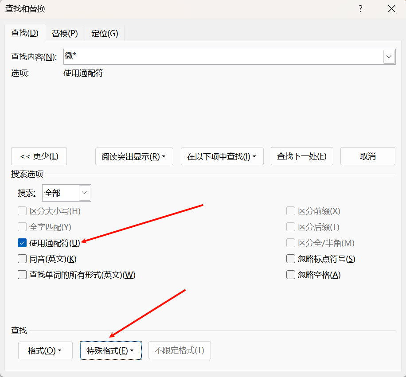Image resolution: width=406 pixels, height=377 pixels.
Task: Enable 忽略标点符号 checkbox
Action: [291, 259]
